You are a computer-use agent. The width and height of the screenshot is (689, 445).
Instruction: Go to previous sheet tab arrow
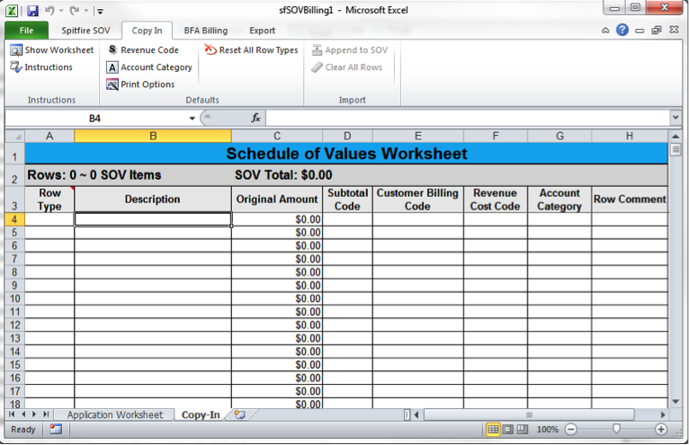22,414
